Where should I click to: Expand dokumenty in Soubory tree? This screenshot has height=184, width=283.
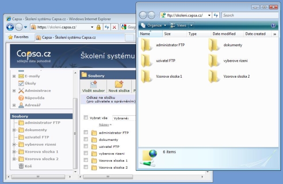(x=14, y=130)
